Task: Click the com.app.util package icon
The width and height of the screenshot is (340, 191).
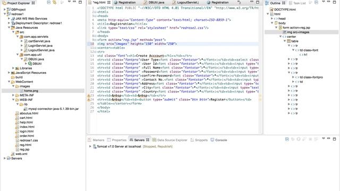Action: click(x=21, y=55)
